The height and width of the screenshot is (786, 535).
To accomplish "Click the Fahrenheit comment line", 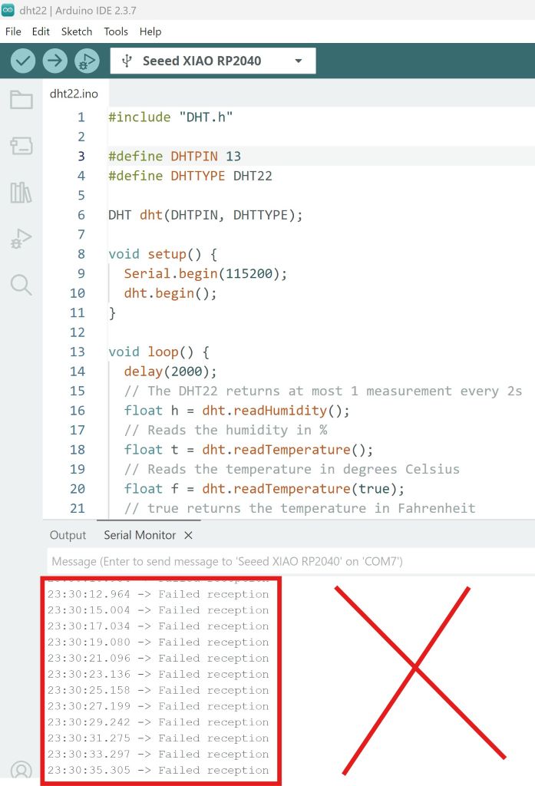I will pos(299,508).
